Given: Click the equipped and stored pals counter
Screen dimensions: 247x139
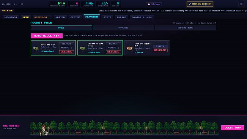Looking at the screenshot, I should [x=194, y=23].
